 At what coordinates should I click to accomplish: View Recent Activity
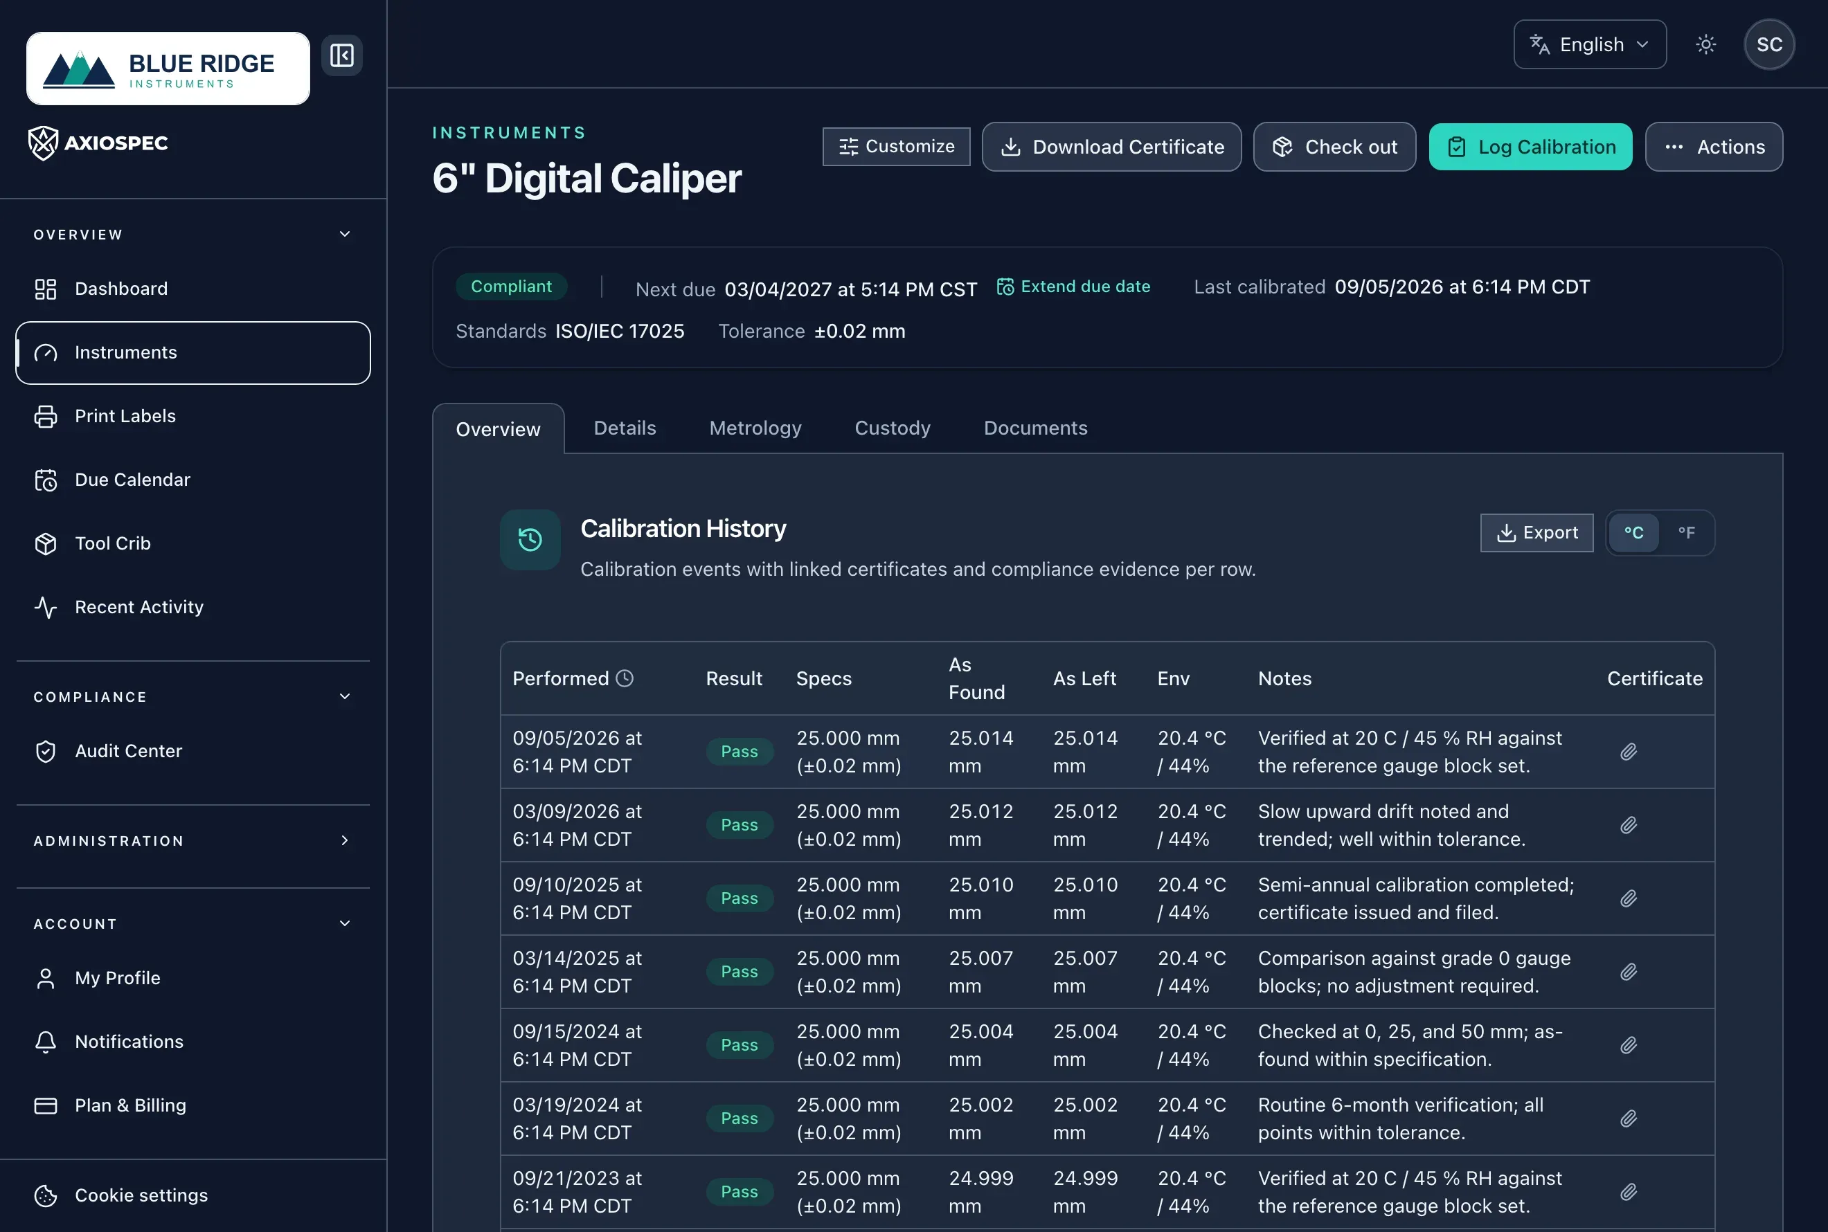click(x=192, y=606)
